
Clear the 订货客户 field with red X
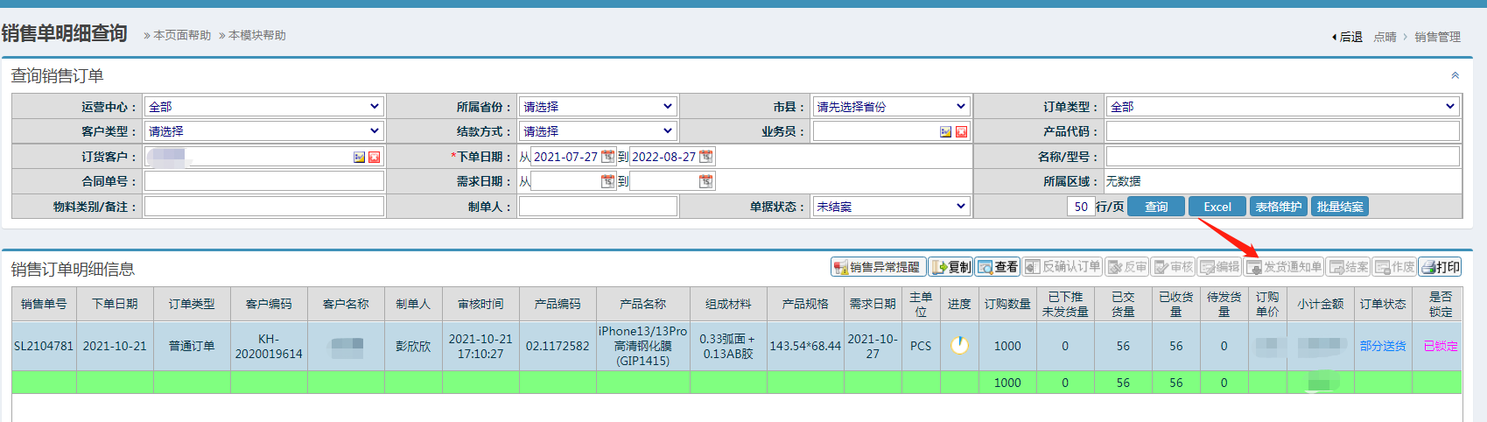(375, 158)
